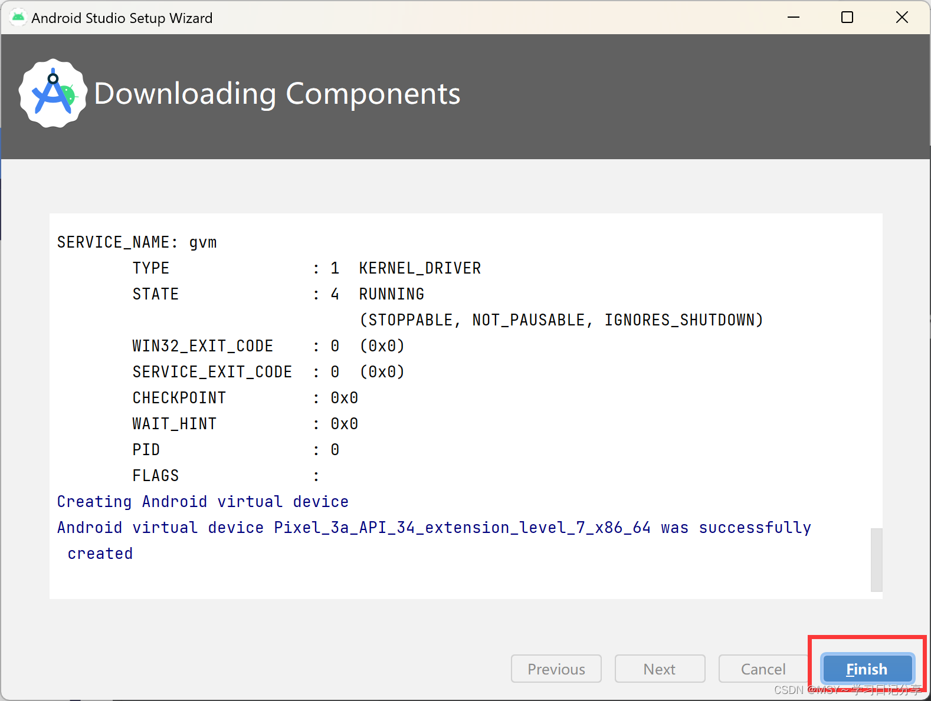This screenshot has width=931, height=701.
Task: Click the 'Pixel_3a_API_34_extension_level_7_x86_64' device name
Action: pyautogui.click(x=463, y=528)
